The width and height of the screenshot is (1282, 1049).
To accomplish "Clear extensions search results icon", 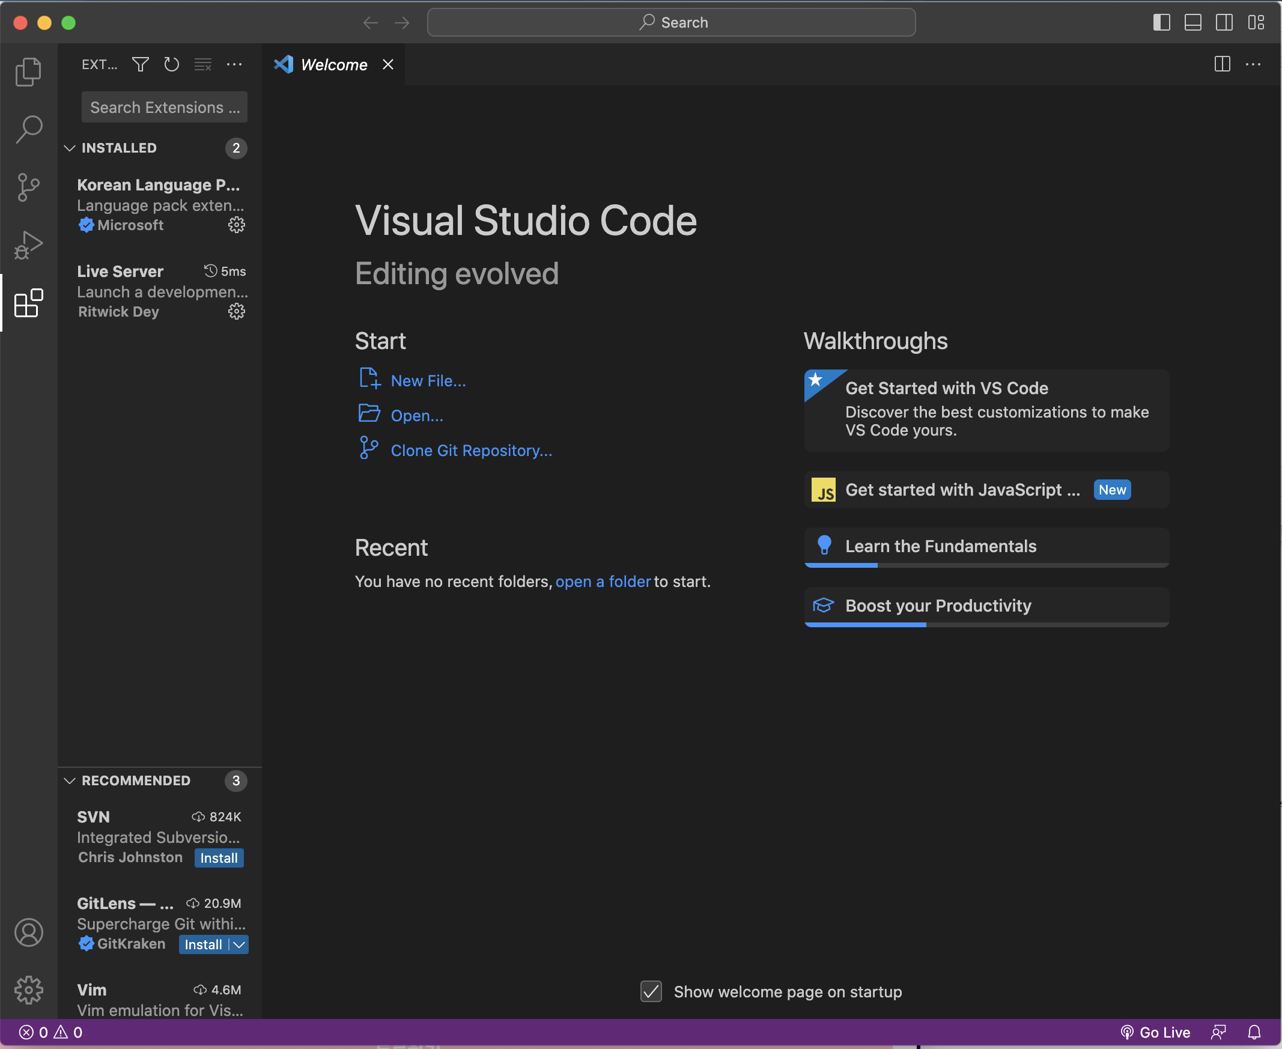I will (x=203, y=64).
